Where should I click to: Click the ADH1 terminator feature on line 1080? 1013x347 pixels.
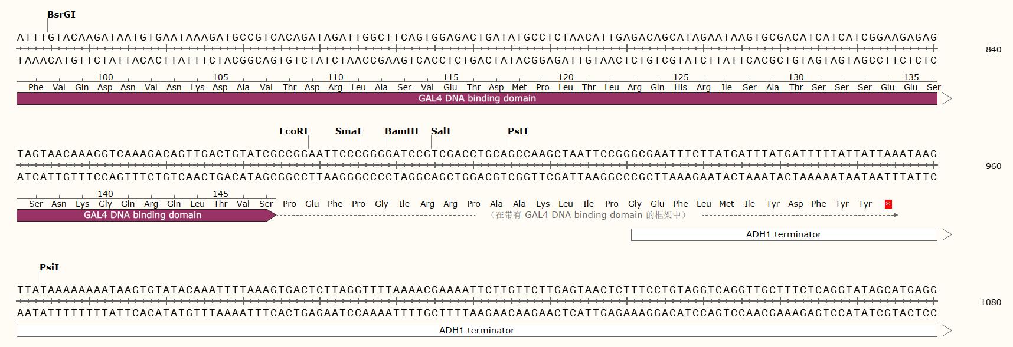coord(476,331)
